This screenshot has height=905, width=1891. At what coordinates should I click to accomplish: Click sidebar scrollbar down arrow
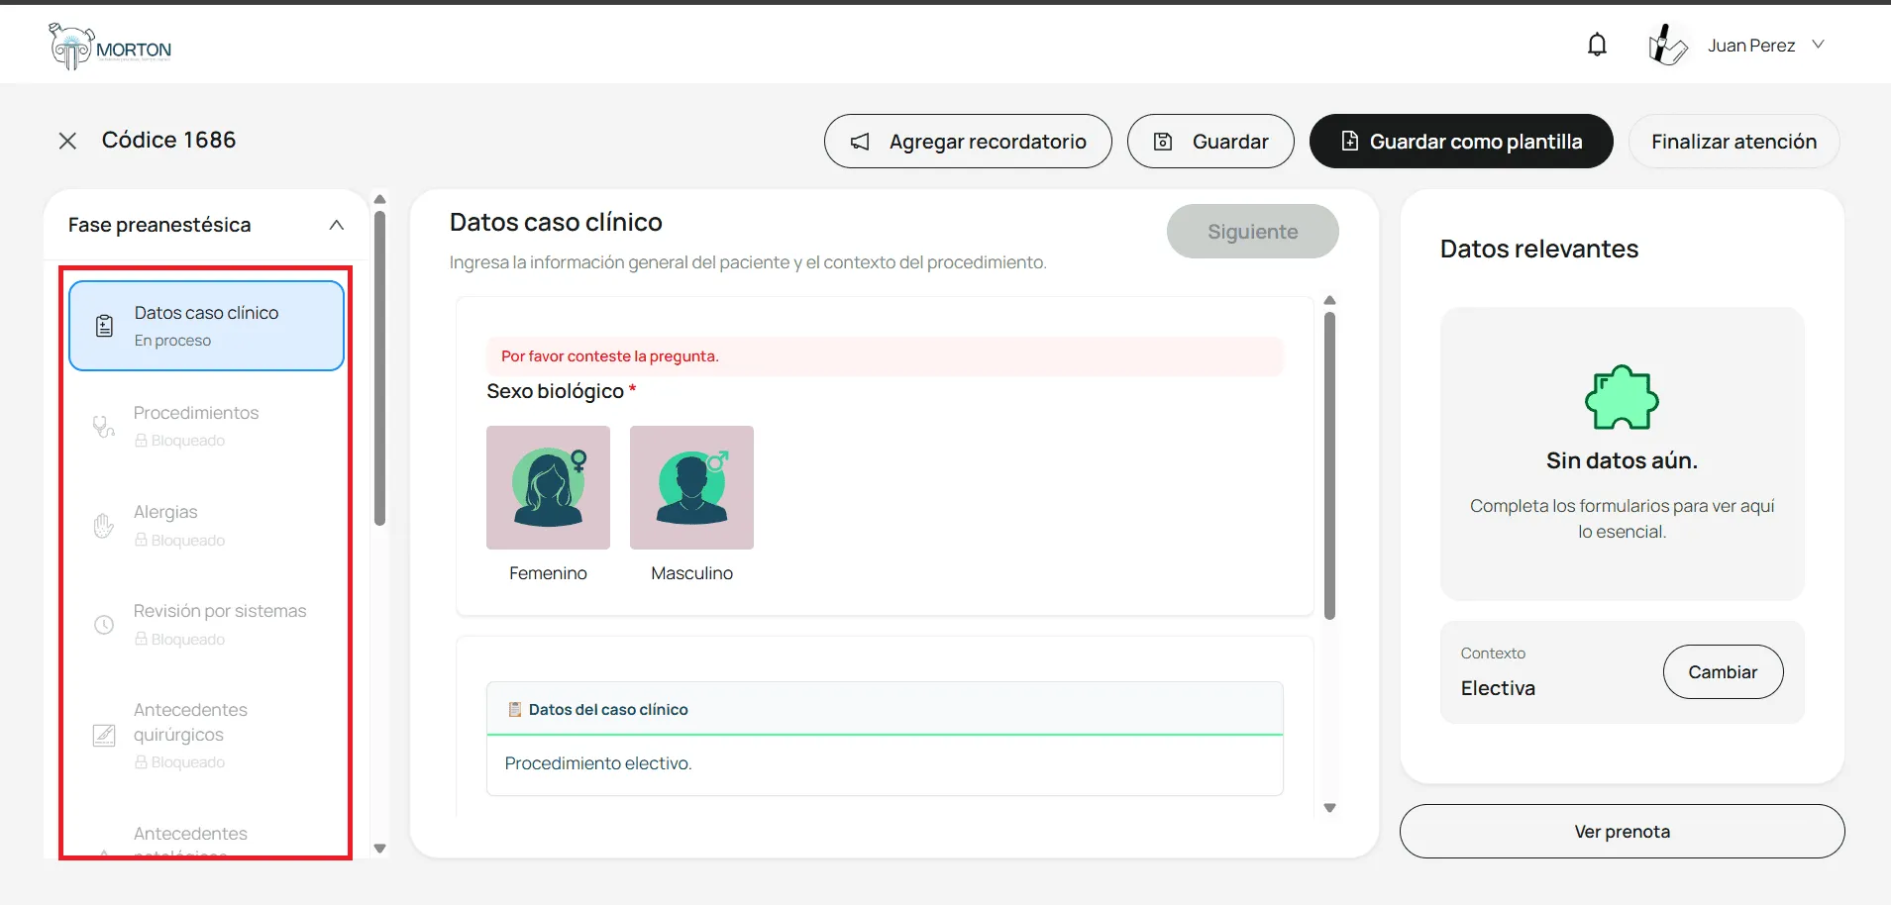point(379,849)
